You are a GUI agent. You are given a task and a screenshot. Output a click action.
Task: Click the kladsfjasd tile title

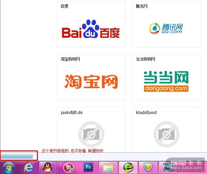point(146,113)
